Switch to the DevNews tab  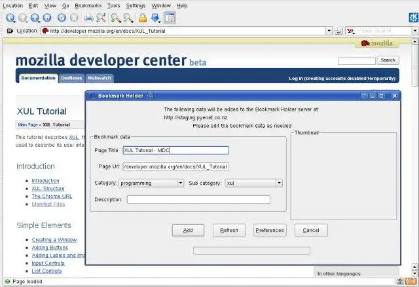coord(71,78)
